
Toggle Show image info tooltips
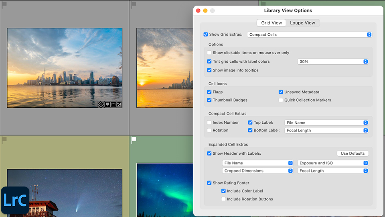tap(209, 70)
